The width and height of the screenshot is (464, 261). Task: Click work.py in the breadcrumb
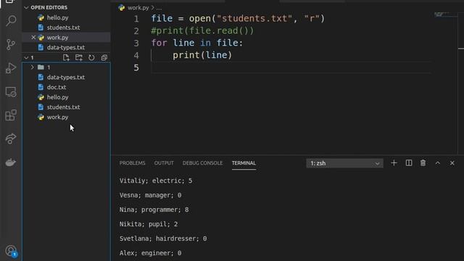(x=138, y=8)
